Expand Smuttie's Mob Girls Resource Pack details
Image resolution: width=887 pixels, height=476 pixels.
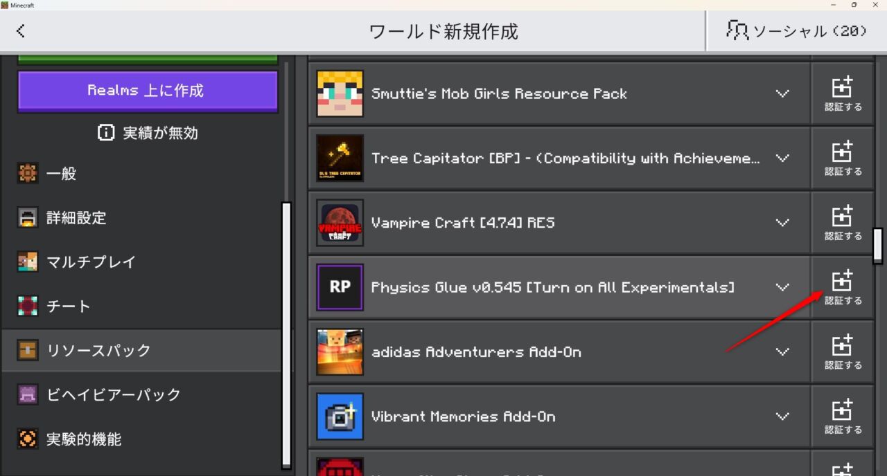tap(782, 93)
